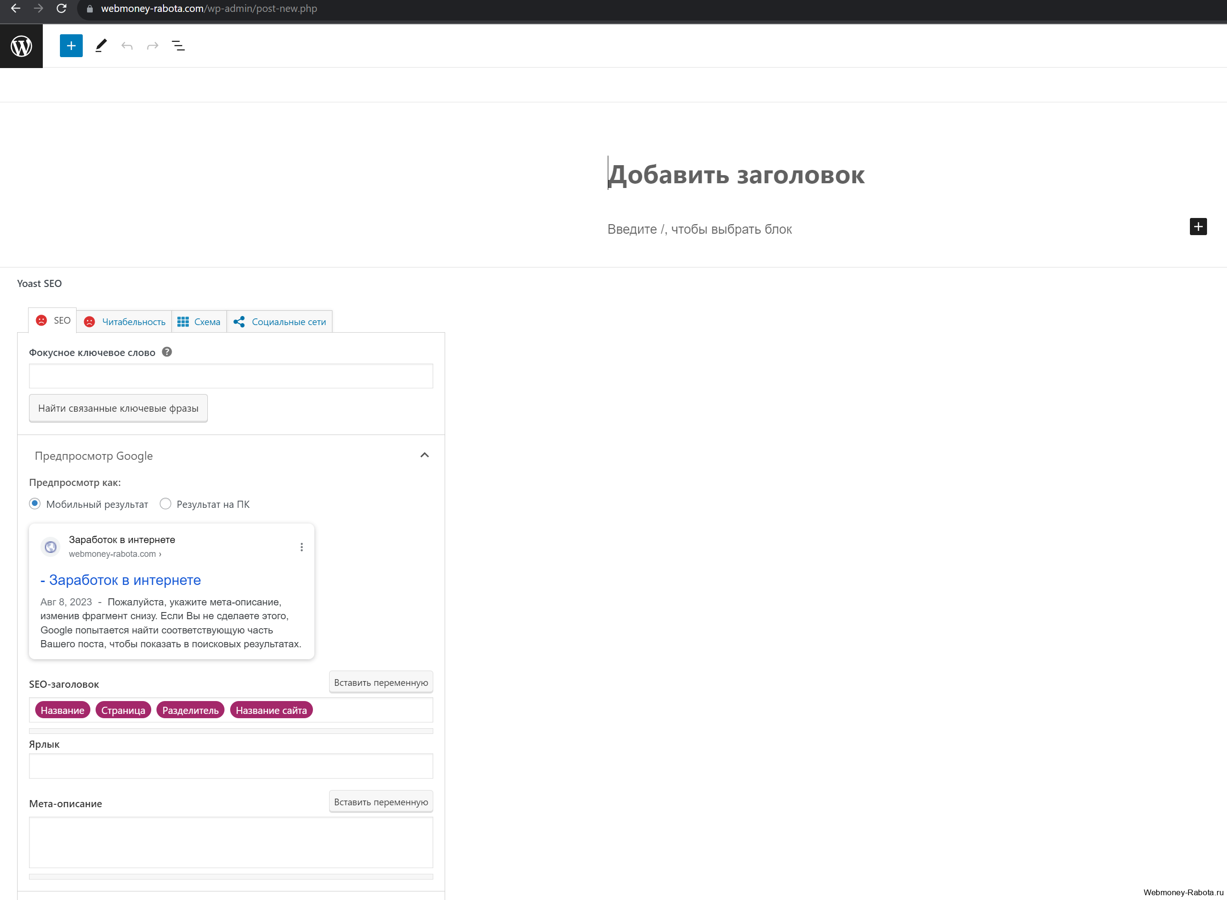Open three-dot menu in Google preview

tap(302, 547)
